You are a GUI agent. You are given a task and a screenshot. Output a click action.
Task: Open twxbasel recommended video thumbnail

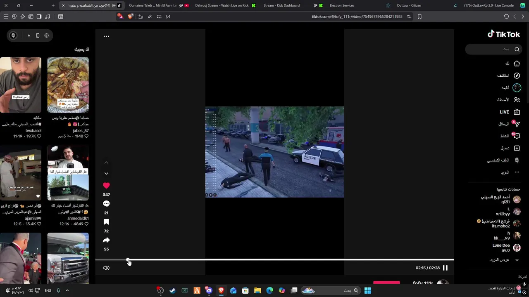click(x=21, y=85)
